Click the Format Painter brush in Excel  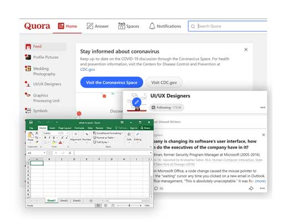37,142
